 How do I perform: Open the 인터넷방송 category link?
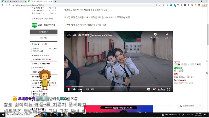[x=49, y=19]
